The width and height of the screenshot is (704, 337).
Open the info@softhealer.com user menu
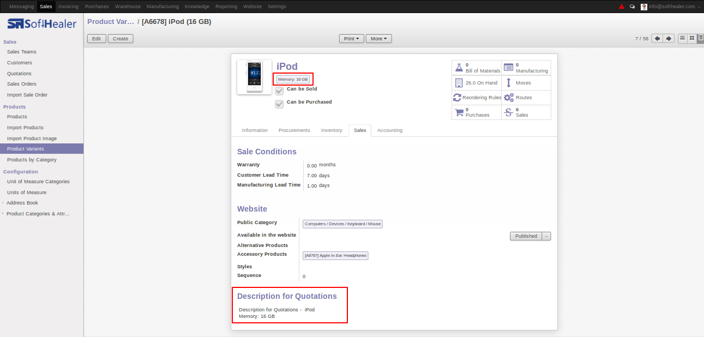point(674,7)
